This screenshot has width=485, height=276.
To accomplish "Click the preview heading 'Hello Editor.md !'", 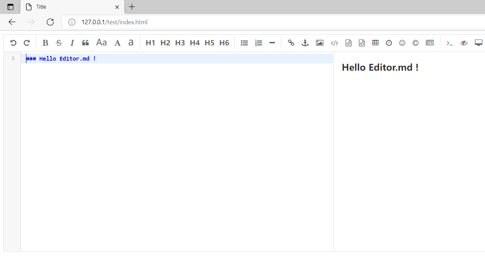I will pos(380,67).
